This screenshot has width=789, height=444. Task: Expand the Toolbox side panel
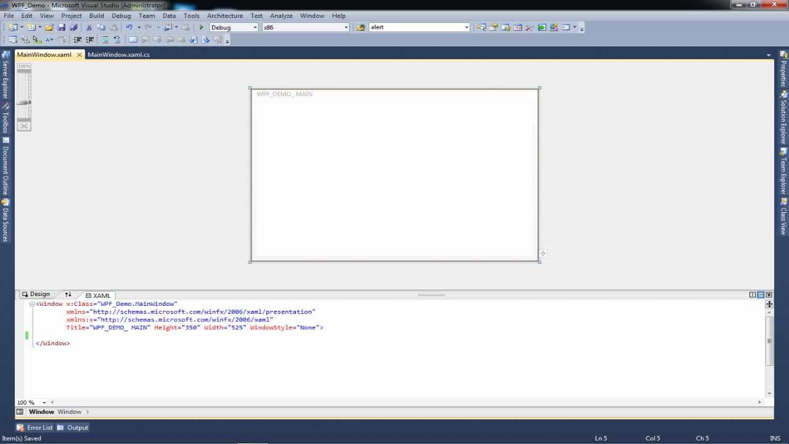pos(5,118)
